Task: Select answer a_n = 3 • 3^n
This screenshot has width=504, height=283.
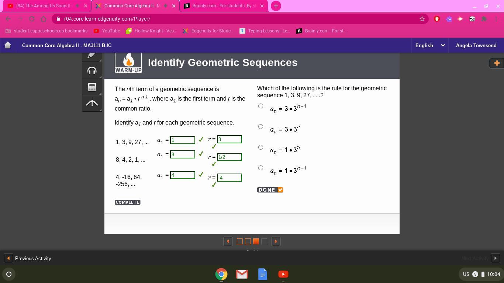Action: 260,127
